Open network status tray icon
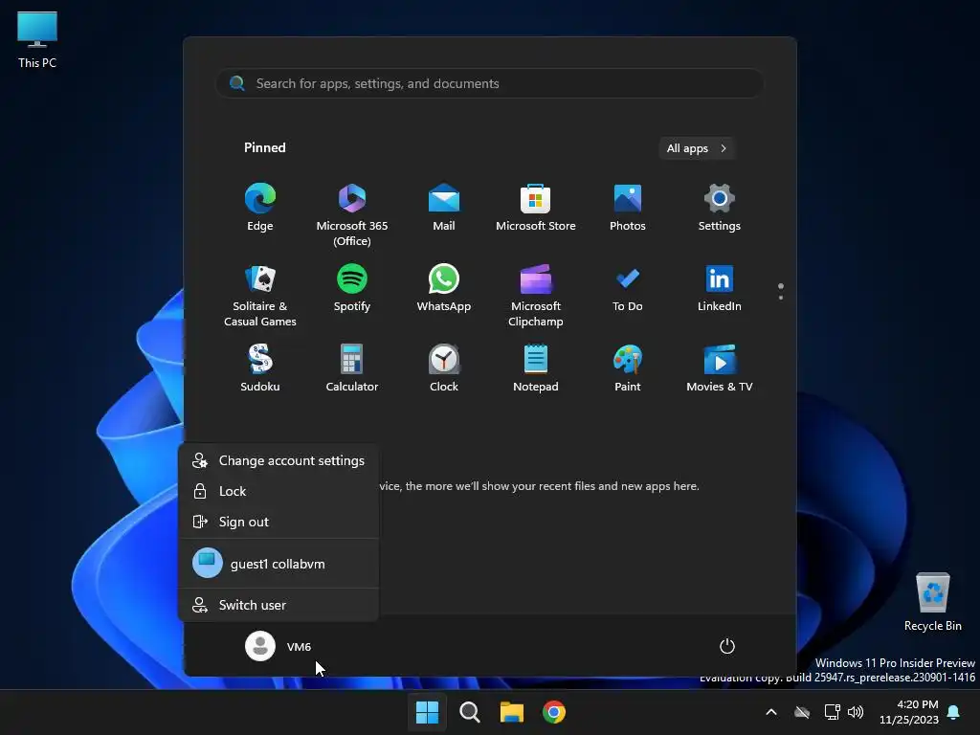The width and height of the screenshot is (980, 735). pos(832,712)
